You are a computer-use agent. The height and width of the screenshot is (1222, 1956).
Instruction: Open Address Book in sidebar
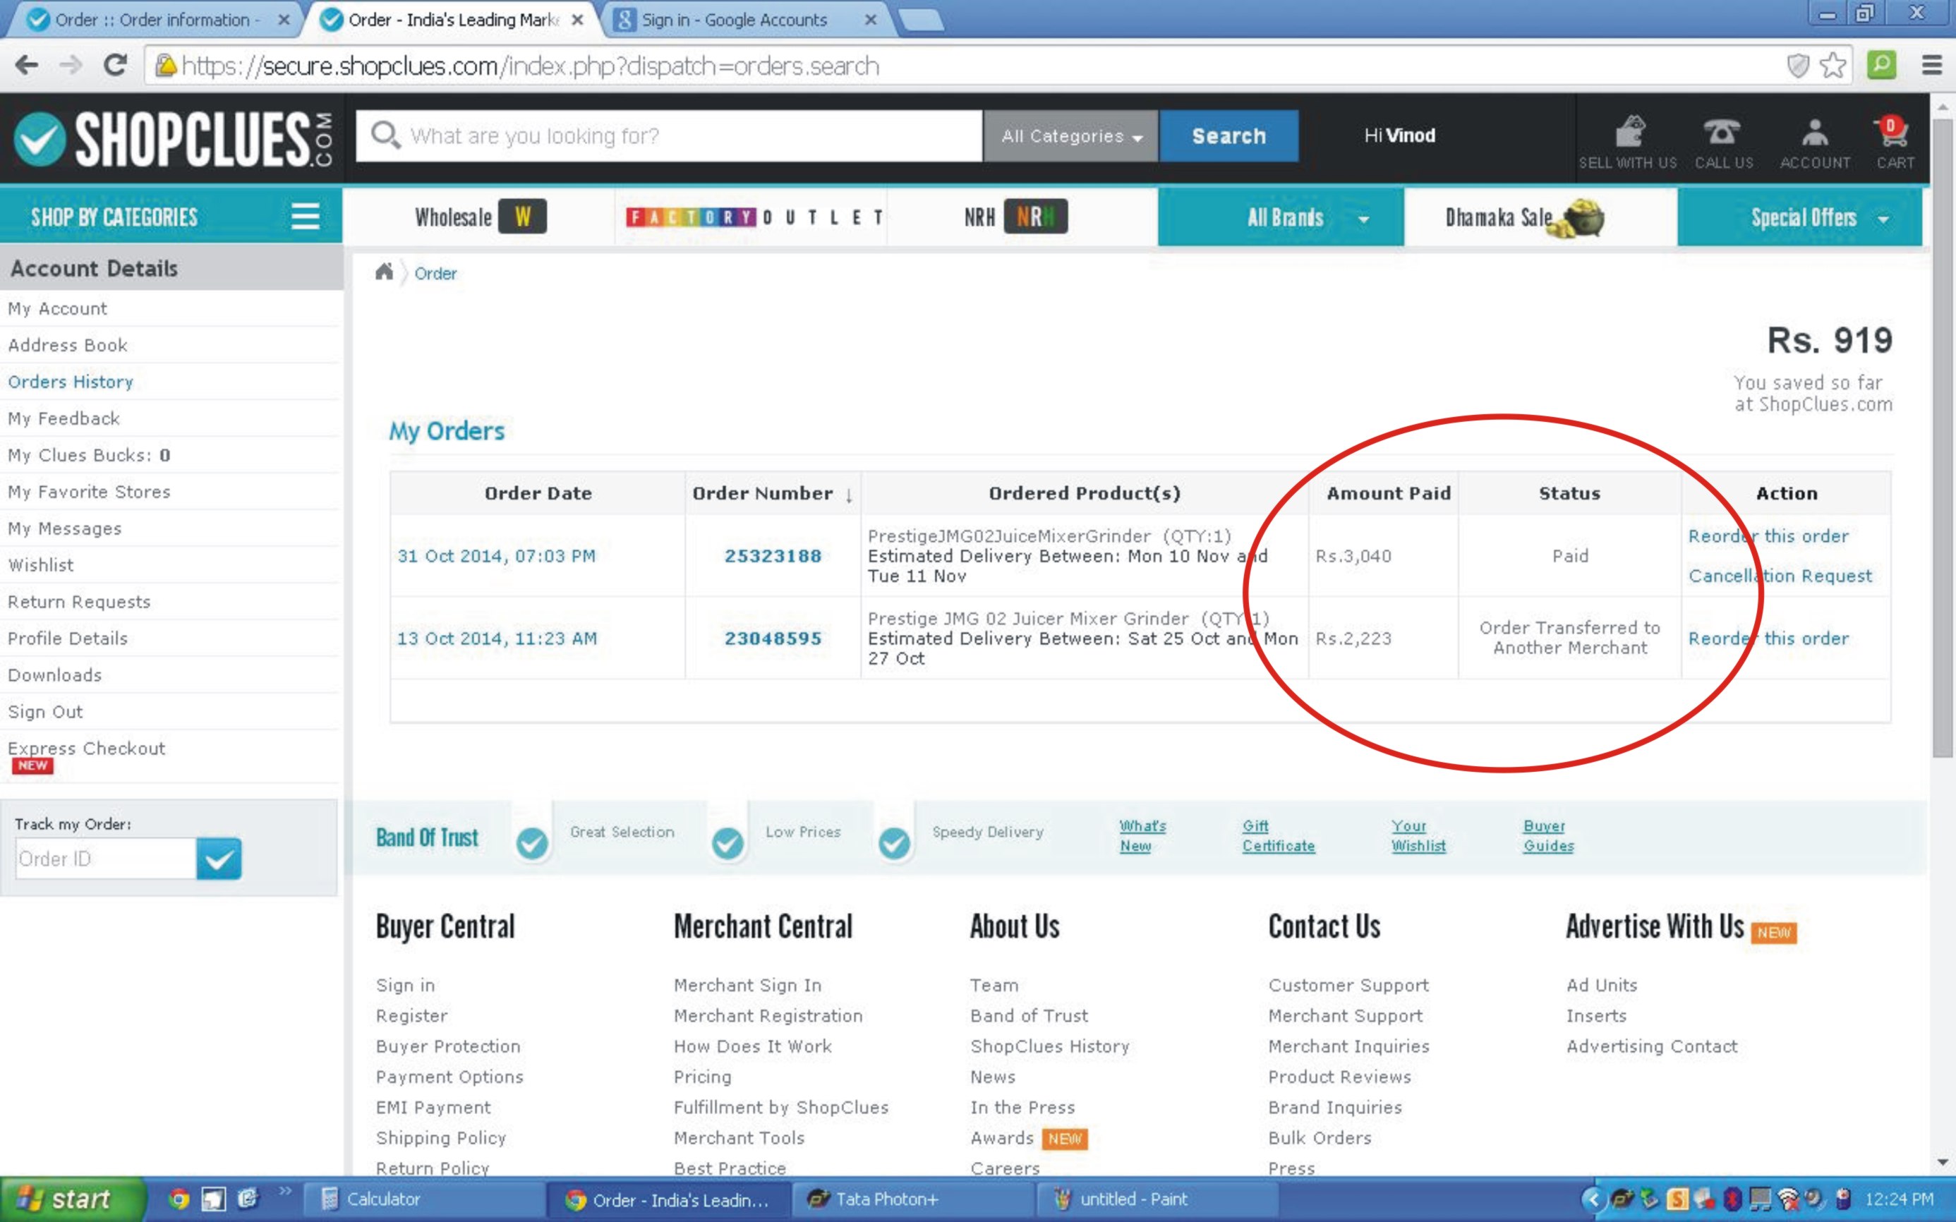[x=68, y=345]
